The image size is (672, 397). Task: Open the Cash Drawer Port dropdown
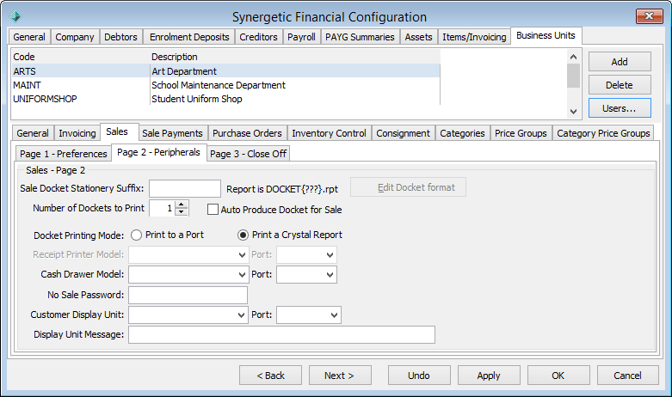[x=330, y=275]
